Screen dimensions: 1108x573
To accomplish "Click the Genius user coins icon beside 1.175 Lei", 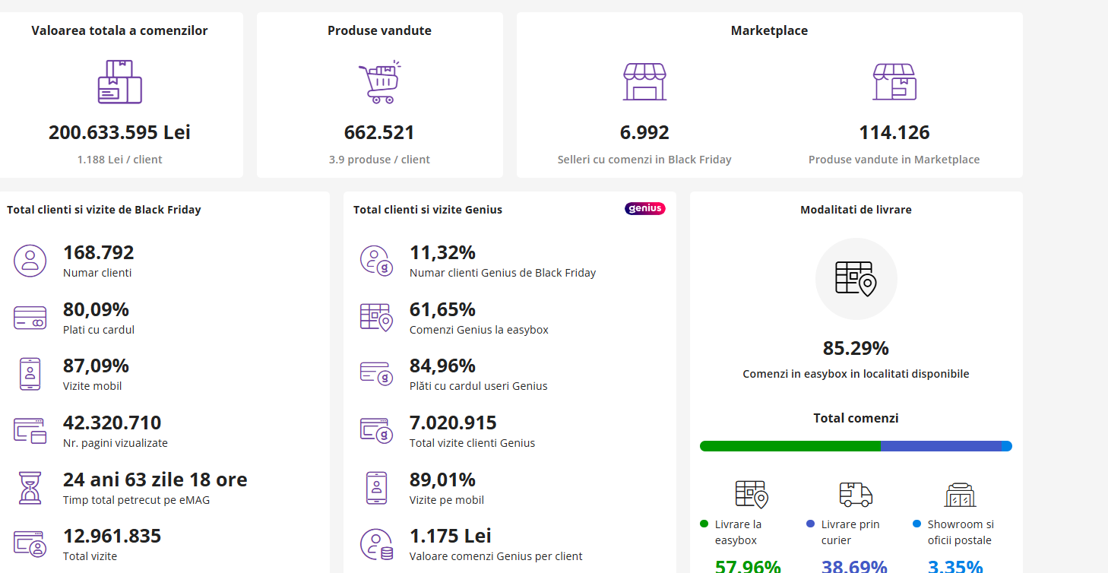I will point(376,545).
